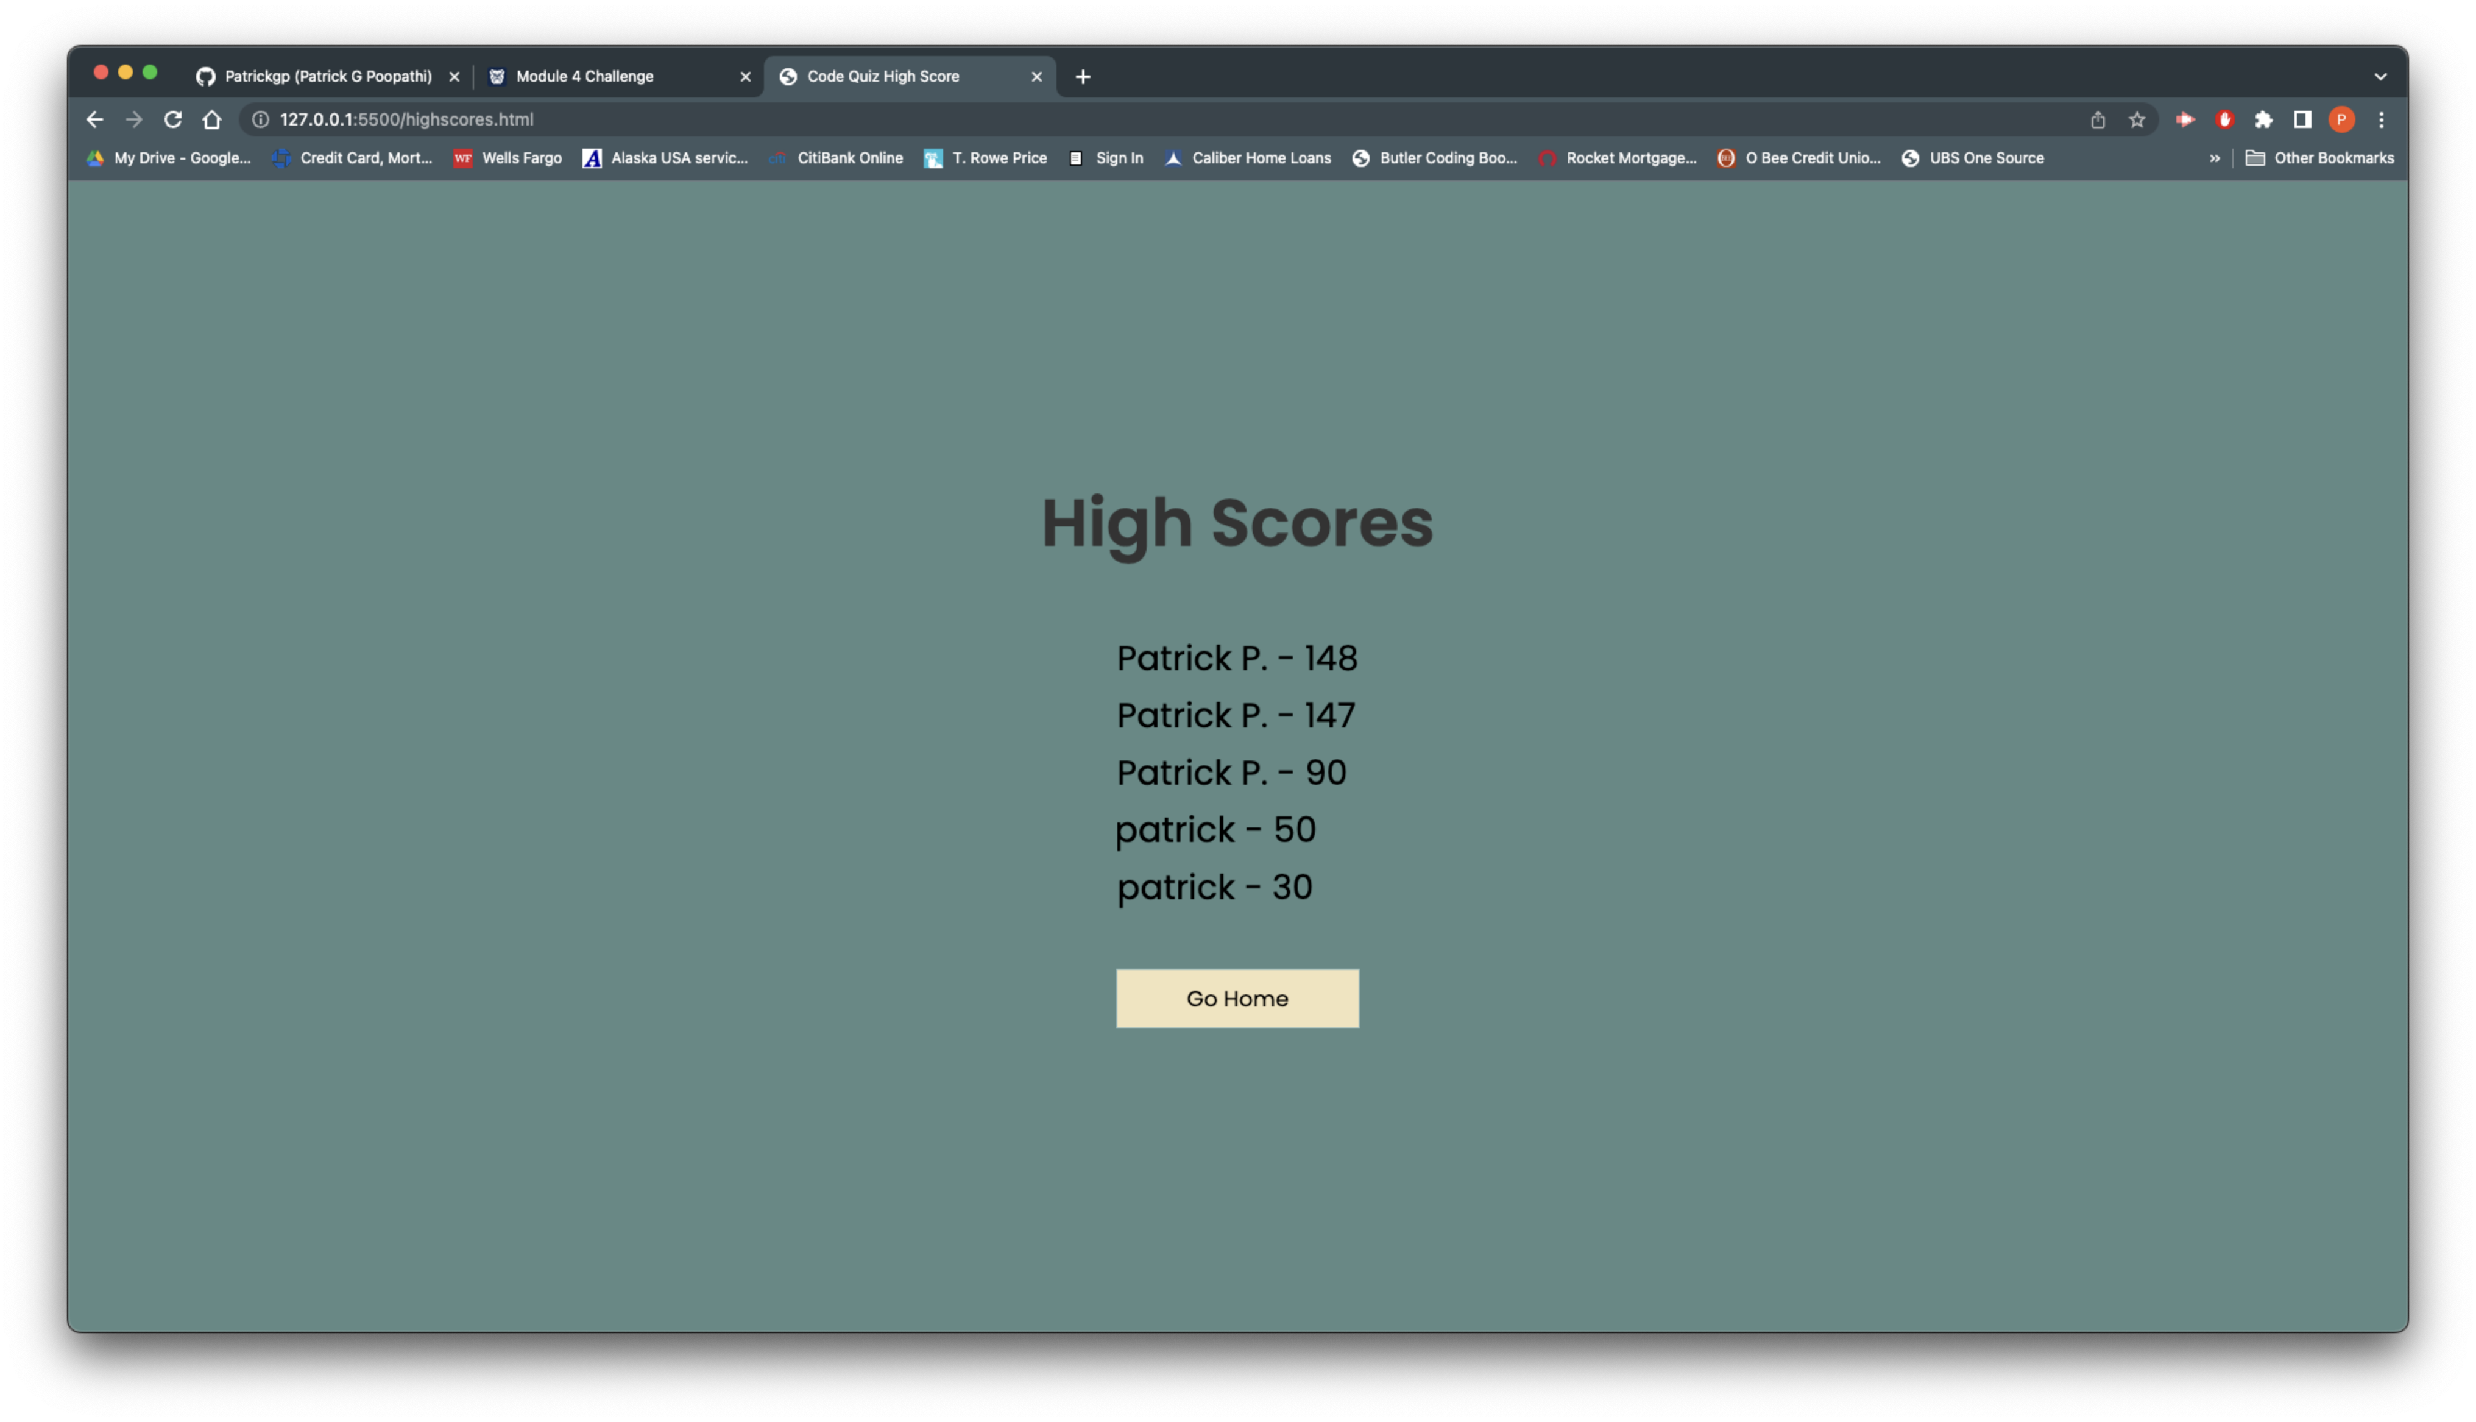Open My Drive - Google bookmark
The width and height of the screenshot is (2476, 1422).
pos(169,158)
